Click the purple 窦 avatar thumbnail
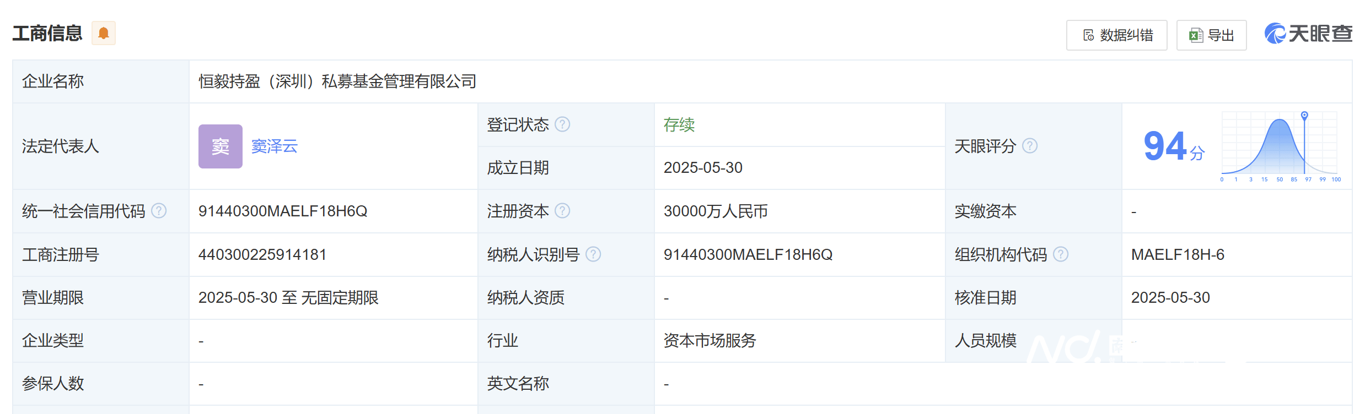This screenshot has height=414, width=1365. click(221, 146)
